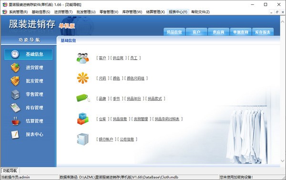Open the 零售管理(V) menu
Viewport: 286px width, 180px height.
(109, 12)
